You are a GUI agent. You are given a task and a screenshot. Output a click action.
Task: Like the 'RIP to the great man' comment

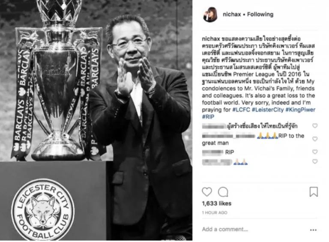[x=315, y=139]
